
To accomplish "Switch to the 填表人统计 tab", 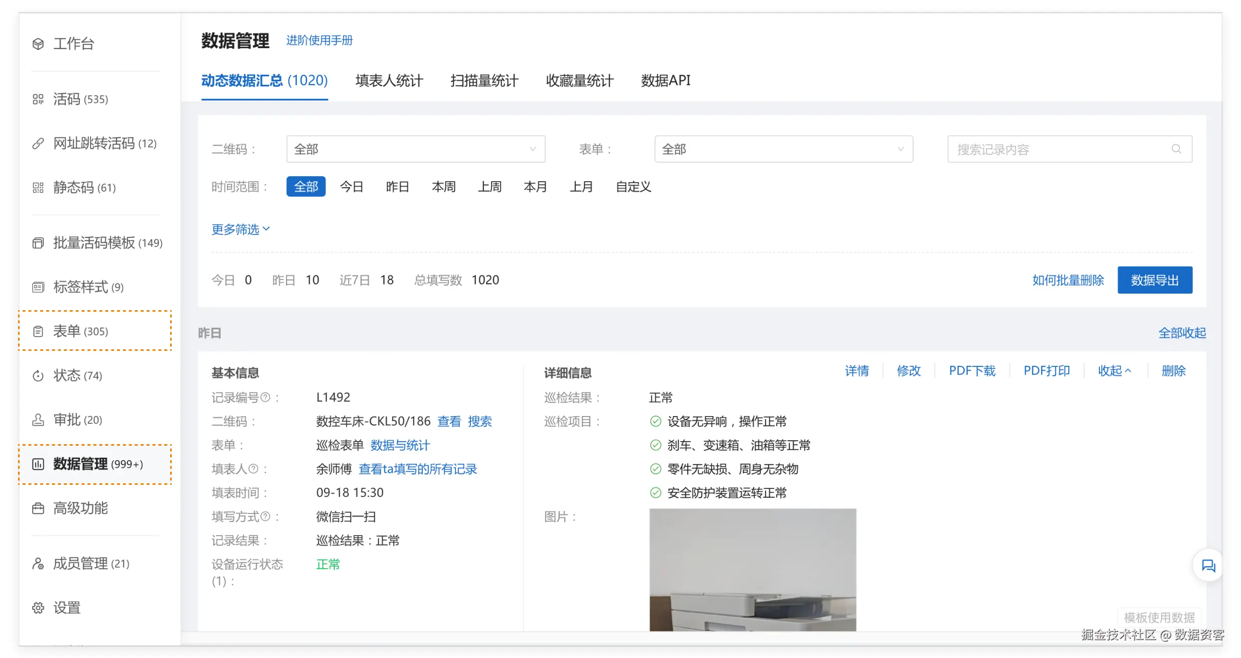I will [389, 81].
